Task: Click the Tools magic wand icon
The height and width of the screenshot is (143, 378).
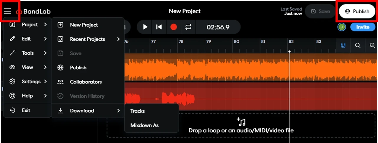Action: pos(12,53)
